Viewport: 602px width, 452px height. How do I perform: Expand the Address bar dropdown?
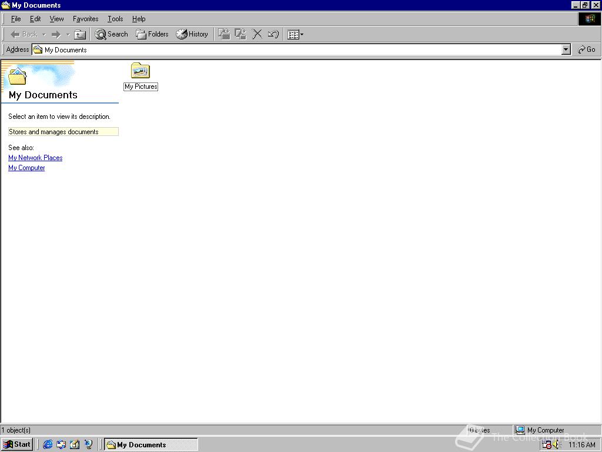(x=566, y=49)
